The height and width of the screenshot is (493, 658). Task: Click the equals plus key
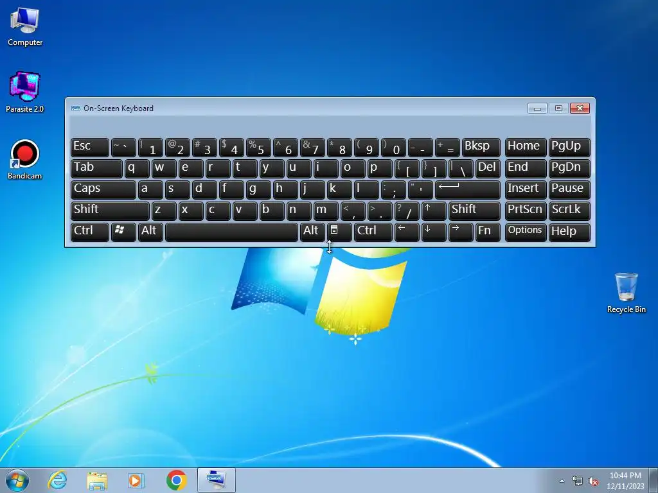click(447, 148)
